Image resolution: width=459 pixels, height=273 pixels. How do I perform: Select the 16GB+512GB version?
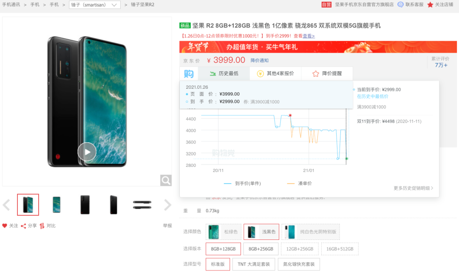[340, 249]
